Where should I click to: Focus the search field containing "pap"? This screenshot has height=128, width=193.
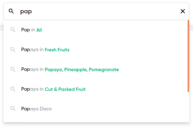point(95,11)
